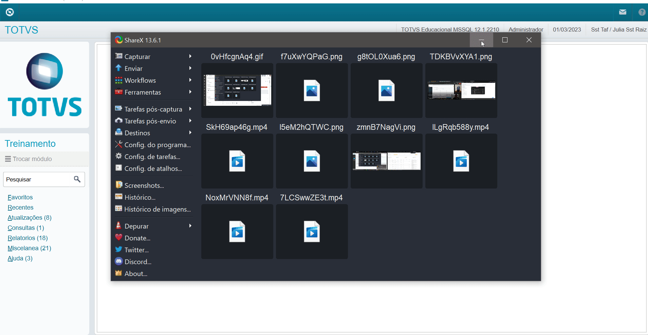Open Relatorios (18) link

pos(27,238)
